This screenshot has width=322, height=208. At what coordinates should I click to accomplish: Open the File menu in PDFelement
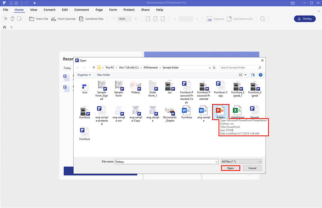coord(6,10)
